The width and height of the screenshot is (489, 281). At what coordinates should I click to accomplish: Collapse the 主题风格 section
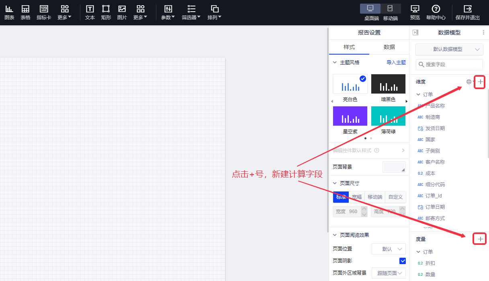pos(335,63)
